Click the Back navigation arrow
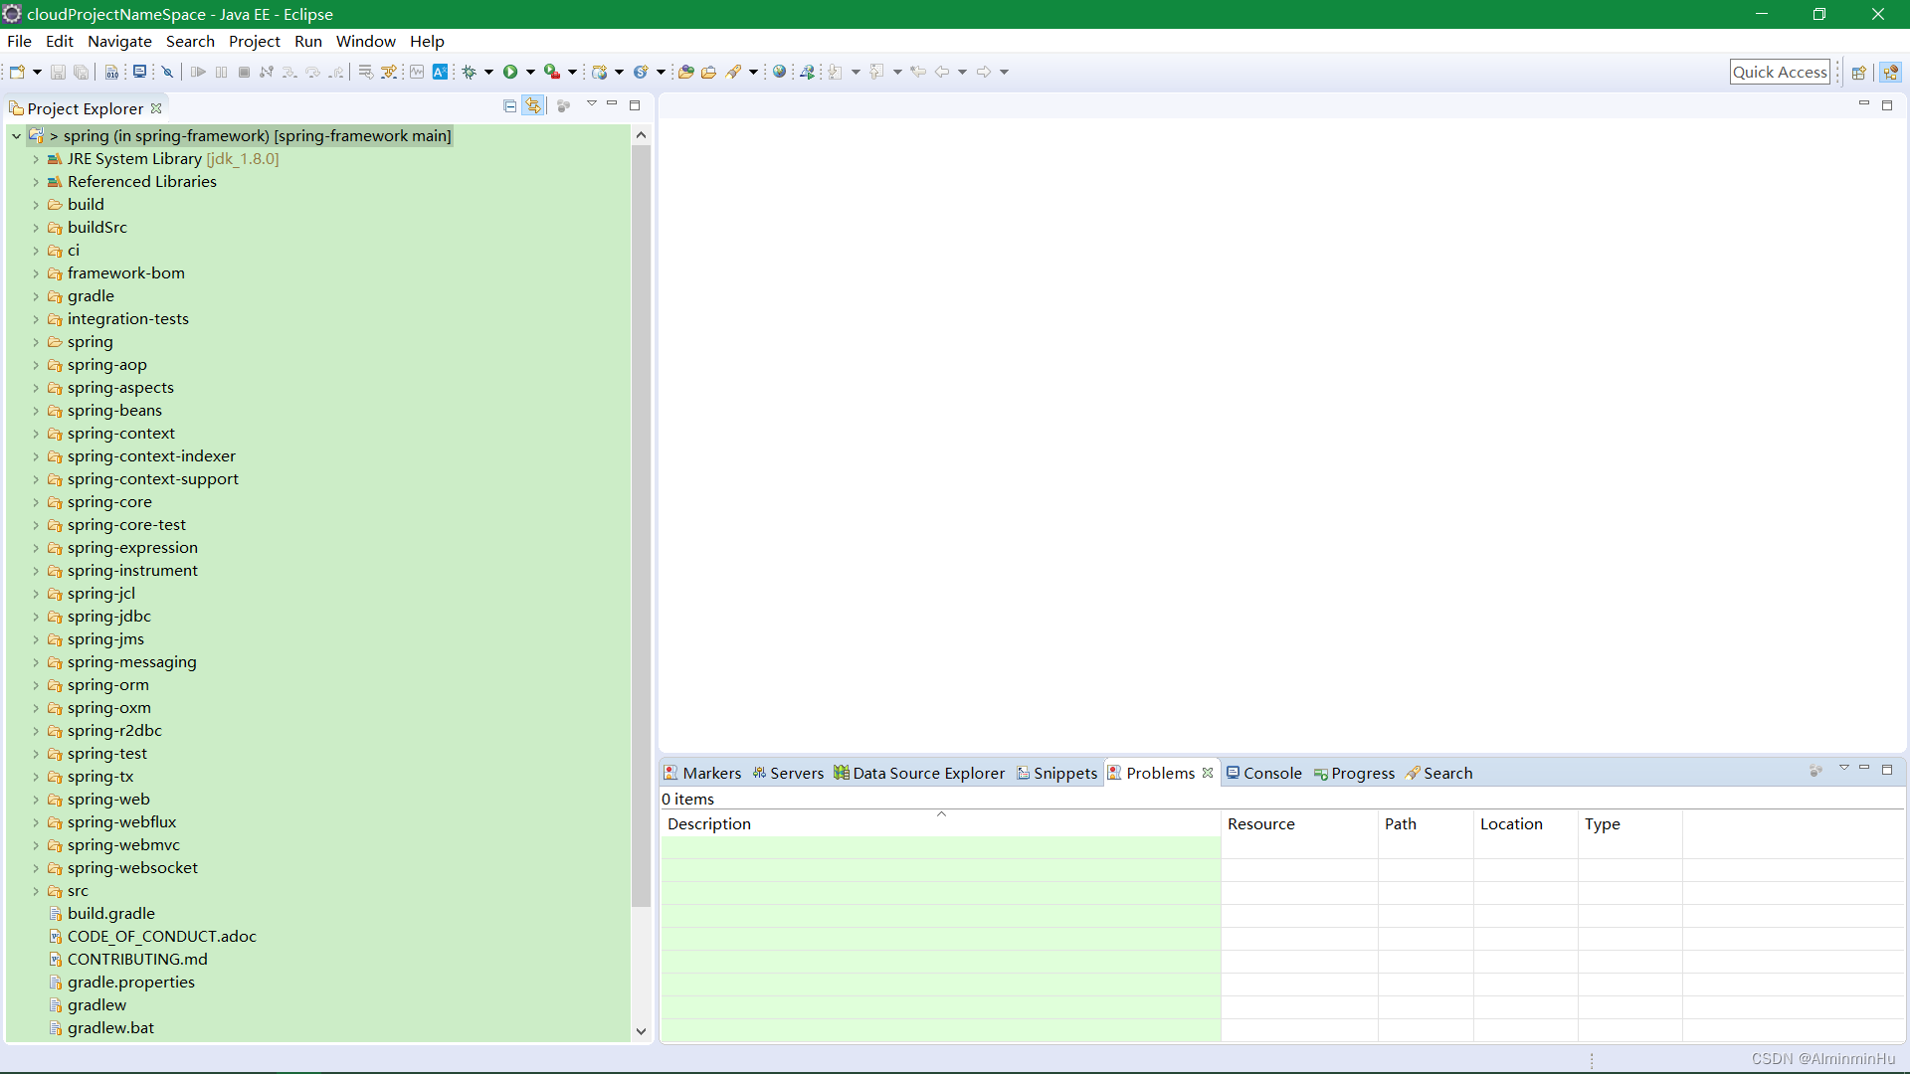Screen dimensions: 1910x1074 [941, 72]
